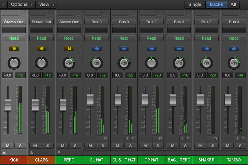Select the TAMBO channel name label

(234, 160)
